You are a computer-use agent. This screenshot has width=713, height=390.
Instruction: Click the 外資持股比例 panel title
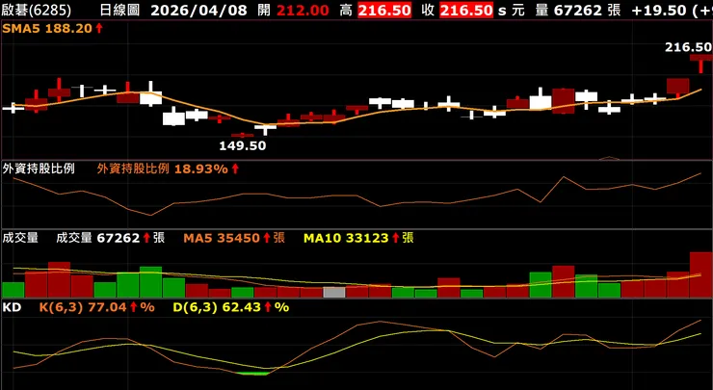point(39,169)
